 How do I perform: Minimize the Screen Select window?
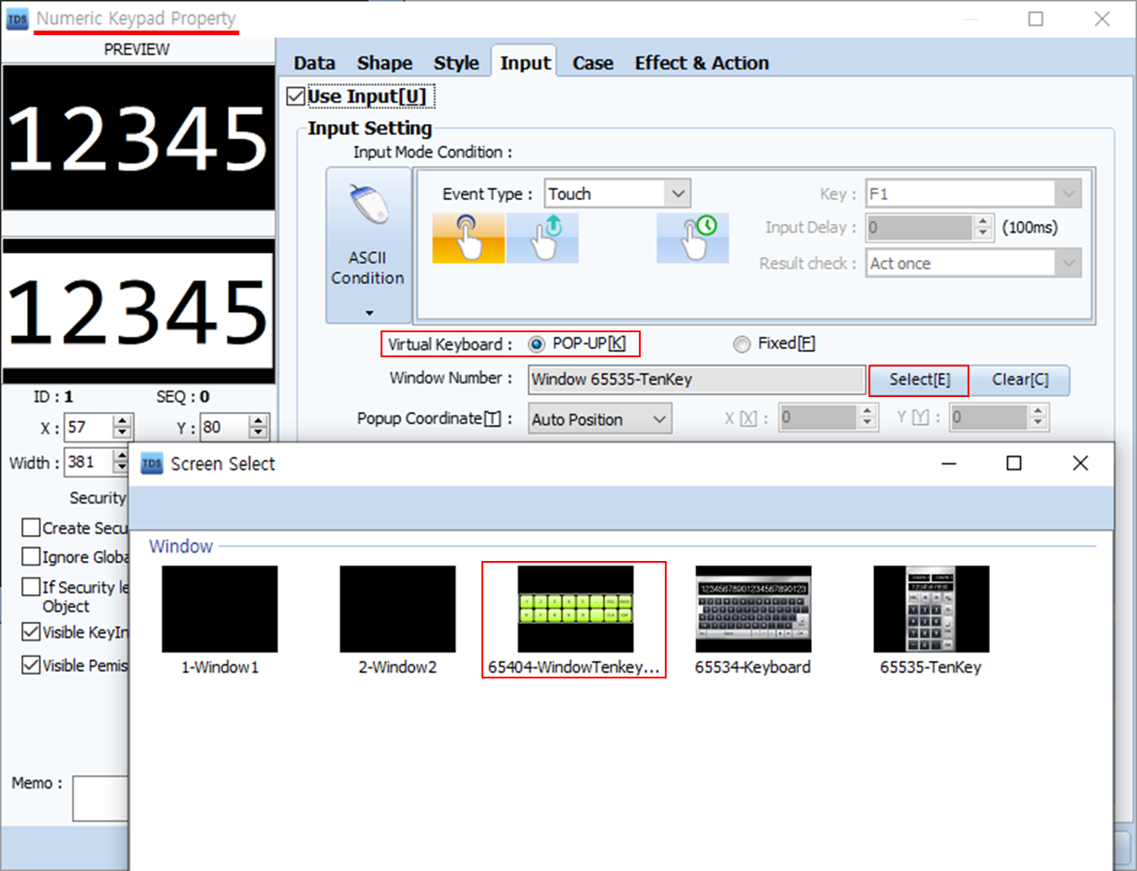click(947, 463)
